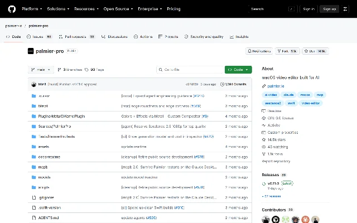The height and width of the screenshot is (223, 357).
Task: Open the main branch dropdown
Action: click(x=41, y=70)
